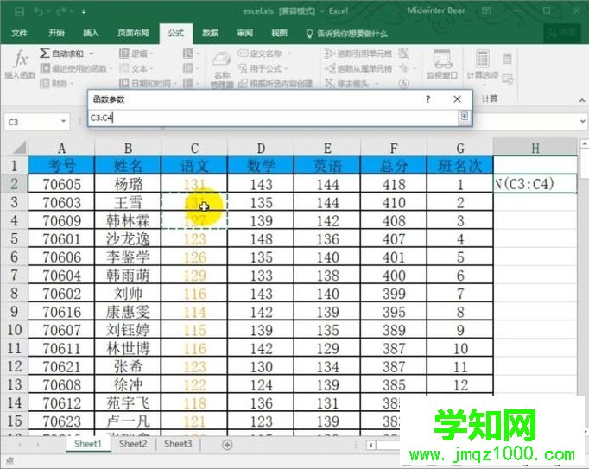Click the Insert Function fx icon
This screenshot has height=469, width=589.
click(21, 60)
